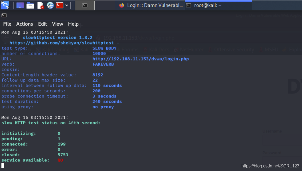Image resolution: width=302 pixels, height=171 pixels.
Task: Click the '3 seconds' probe timeout value
Action: (x=104, y=96)
